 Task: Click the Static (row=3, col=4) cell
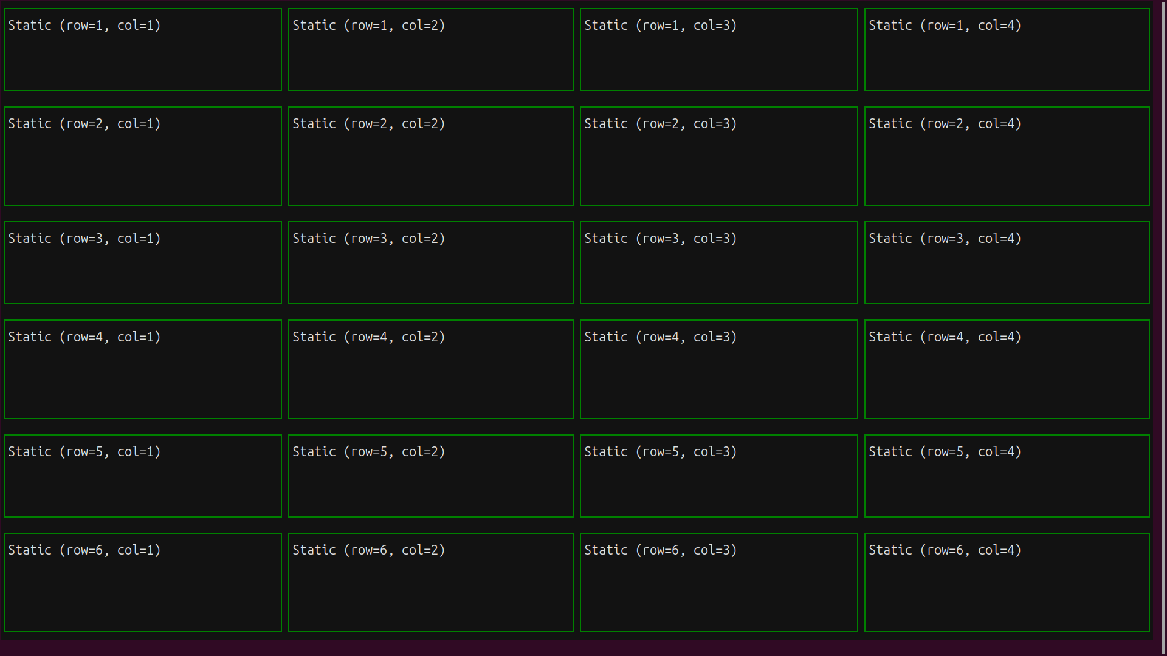point(1007,262)
